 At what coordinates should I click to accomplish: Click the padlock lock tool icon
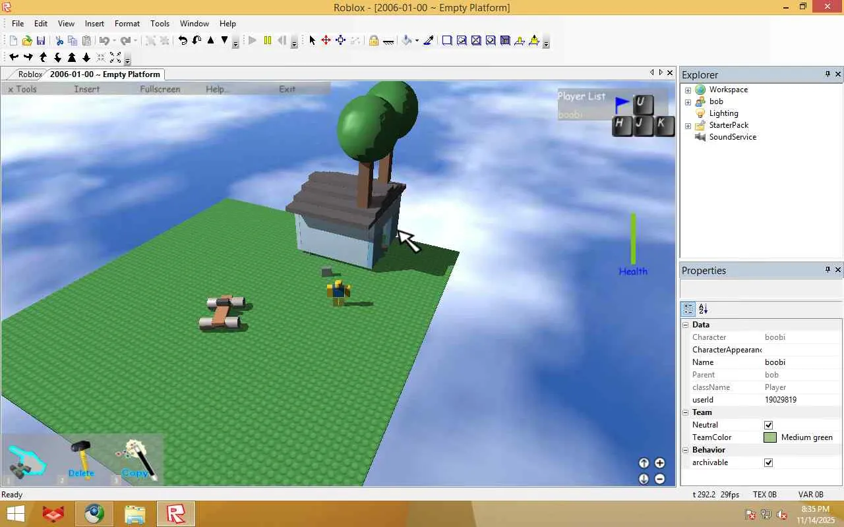click(373, 41)
